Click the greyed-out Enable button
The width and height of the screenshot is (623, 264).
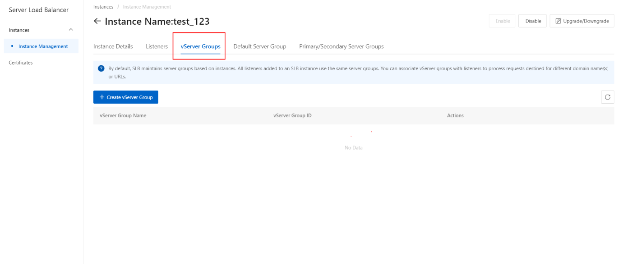click(502, 21)
